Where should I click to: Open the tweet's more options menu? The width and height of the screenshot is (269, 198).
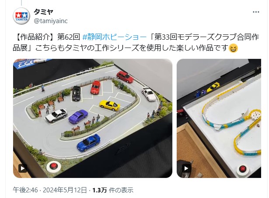[x=256, y=12]
